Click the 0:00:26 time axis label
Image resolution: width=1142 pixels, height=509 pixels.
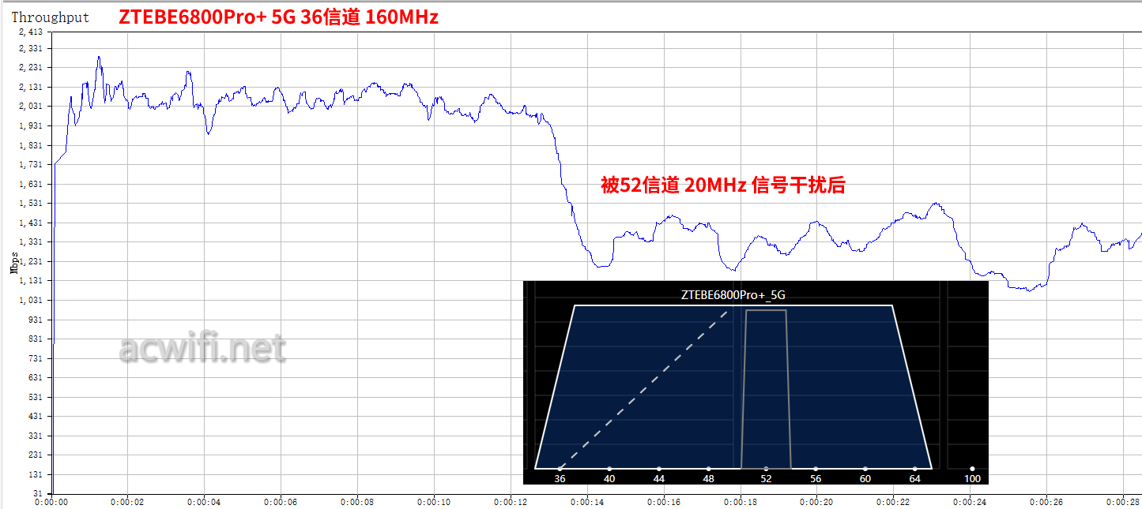(x=1047, y=502)
